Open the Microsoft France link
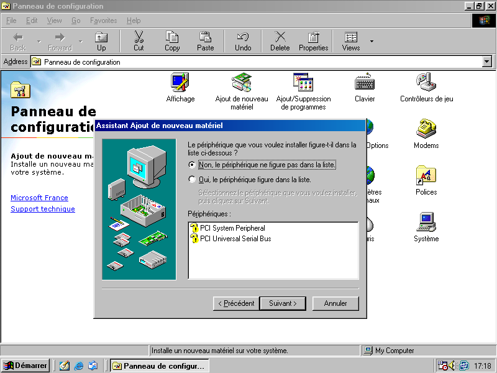The height and width of the screenshot is (373, 497). pos(39,198)
